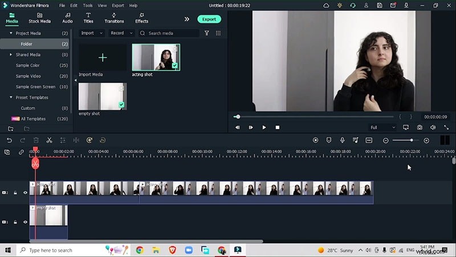Collapse the Project Media tree

click(11, 33)
